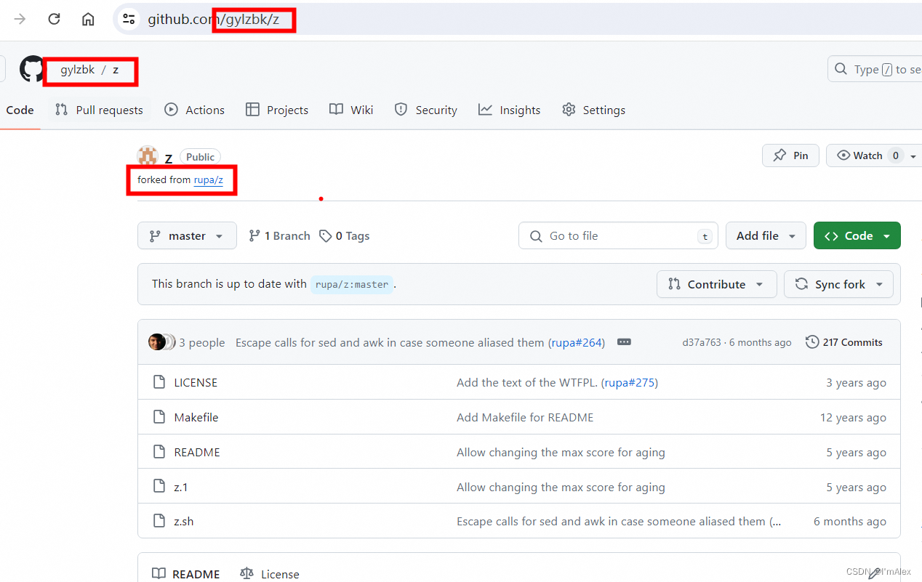Click latest commit message 'Escape calls for sed and awk' (rupa#264)
This screenshot has width=922, height=582.
[x=390, y=342]
